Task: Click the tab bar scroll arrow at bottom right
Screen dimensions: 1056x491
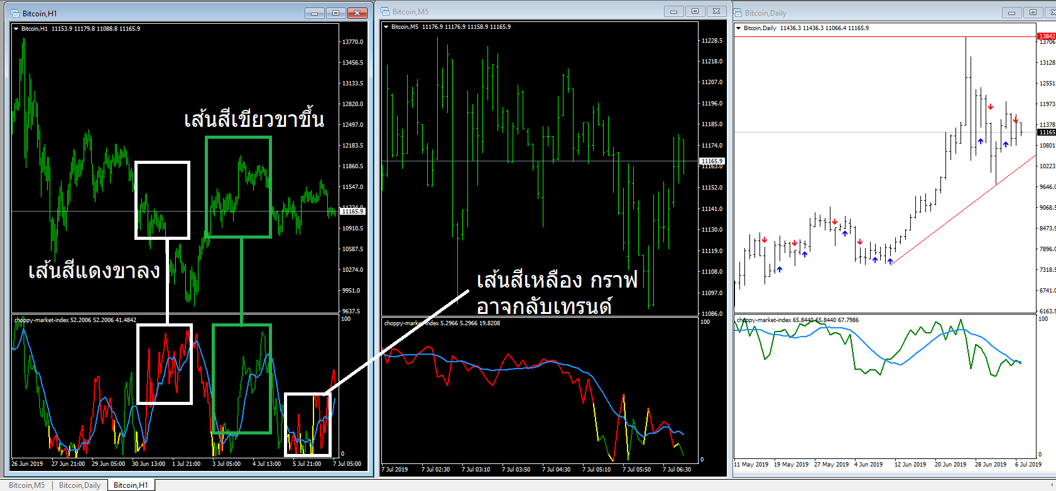Action: [x=1052, y=485]
